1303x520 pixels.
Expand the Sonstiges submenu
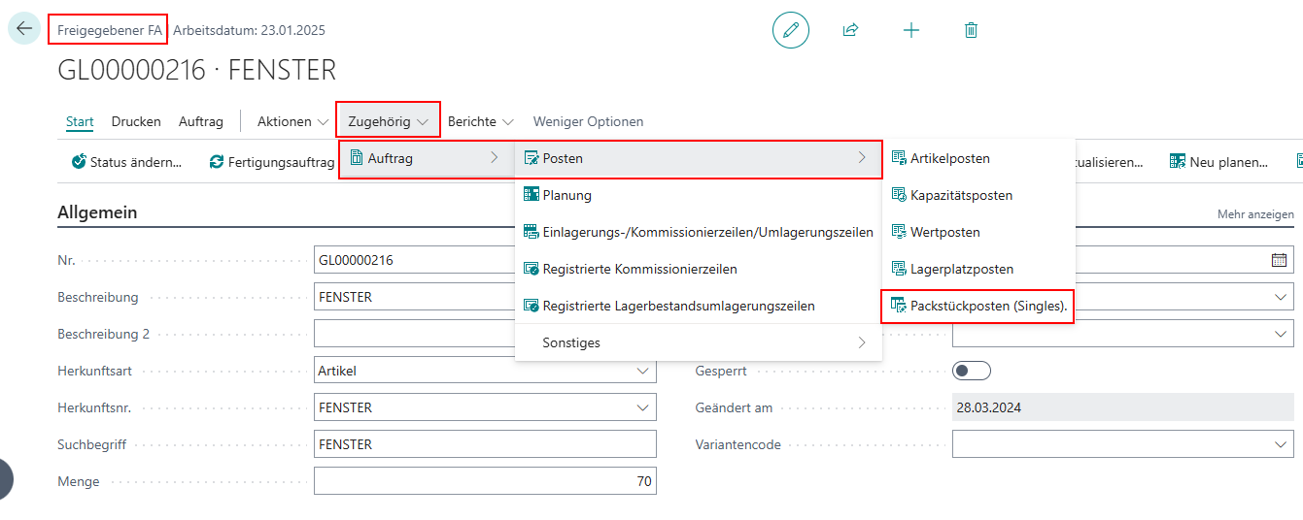pyautogui.click(x=698, y=342)
